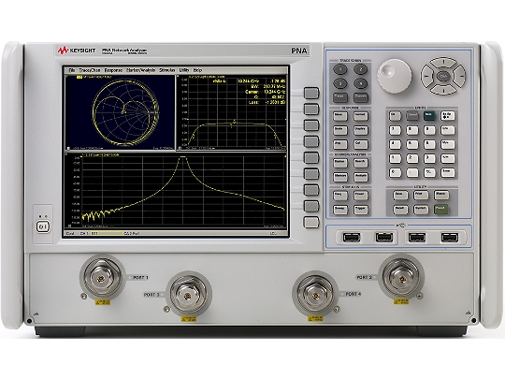
Task: Push the System key
Action: 421,210
